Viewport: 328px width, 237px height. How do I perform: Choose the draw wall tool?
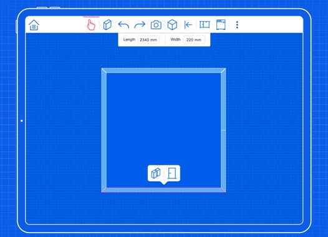(x=107, y=25)
